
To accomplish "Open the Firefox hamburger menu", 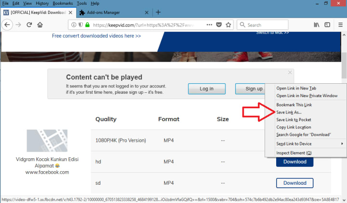I will coord(341,25).
